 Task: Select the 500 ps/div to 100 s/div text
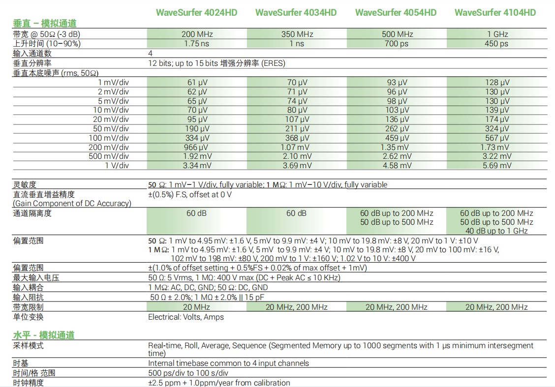188,373
